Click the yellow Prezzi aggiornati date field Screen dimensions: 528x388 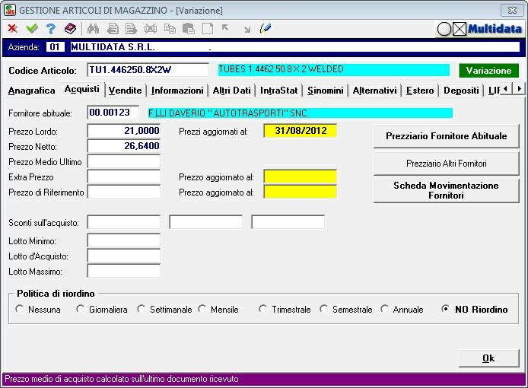(301, 131)
